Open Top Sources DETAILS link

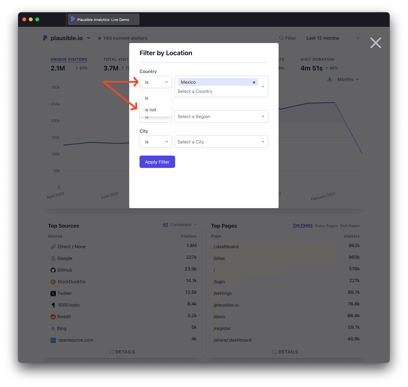pyautogui.click(x=122, y=352)
